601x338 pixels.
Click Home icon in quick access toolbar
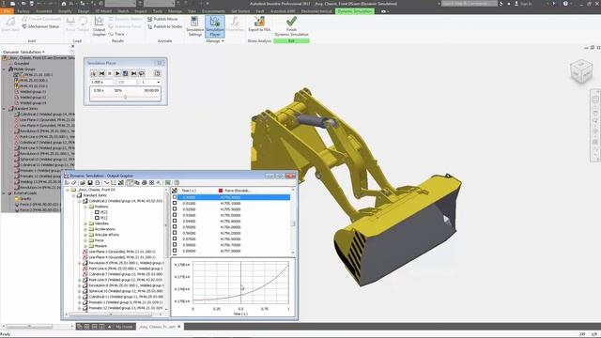(64, 4)
